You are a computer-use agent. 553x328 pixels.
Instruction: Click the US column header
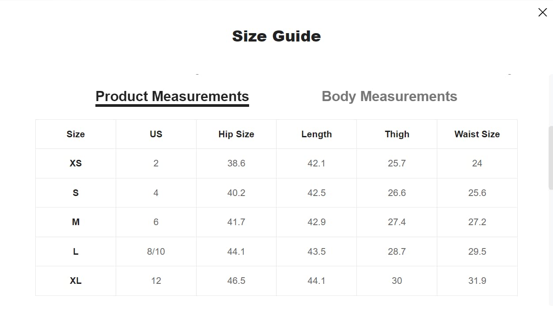(x=156, y=134)
